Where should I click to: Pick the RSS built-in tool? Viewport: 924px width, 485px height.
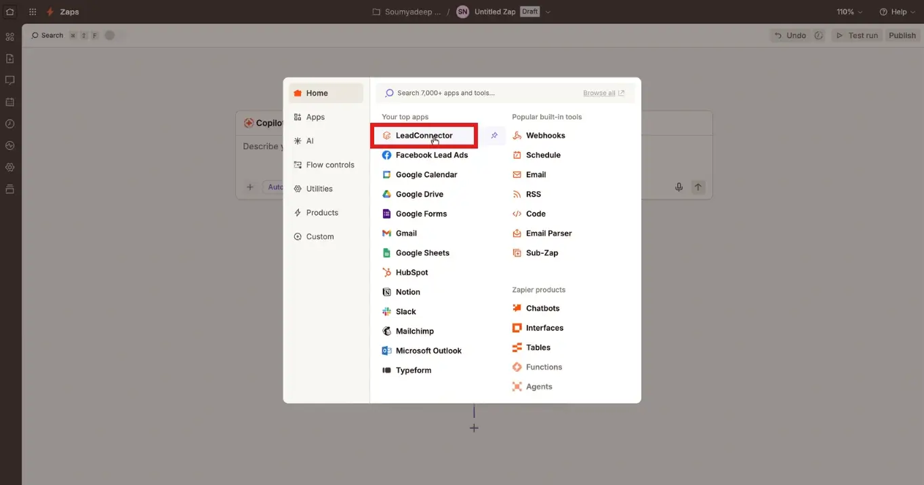coord(527,195)
